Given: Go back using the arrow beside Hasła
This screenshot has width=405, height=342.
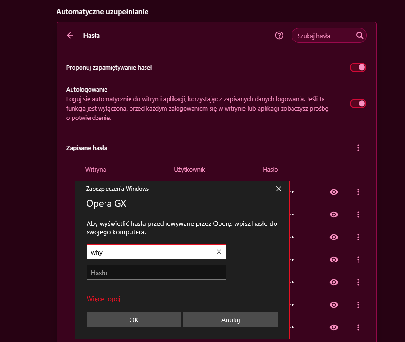Looking at the screenshot, I should click(70, 35).
